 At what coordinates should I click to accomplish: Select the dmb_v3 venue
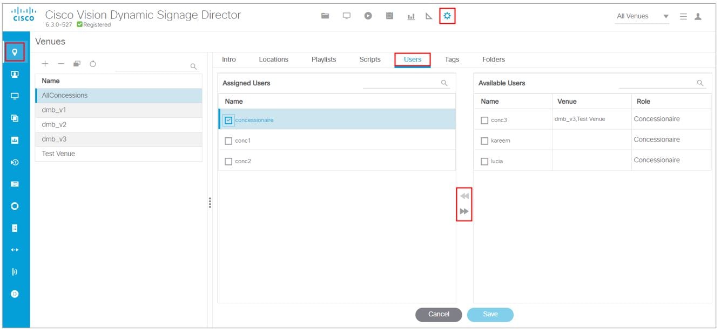tap(119, 139)
